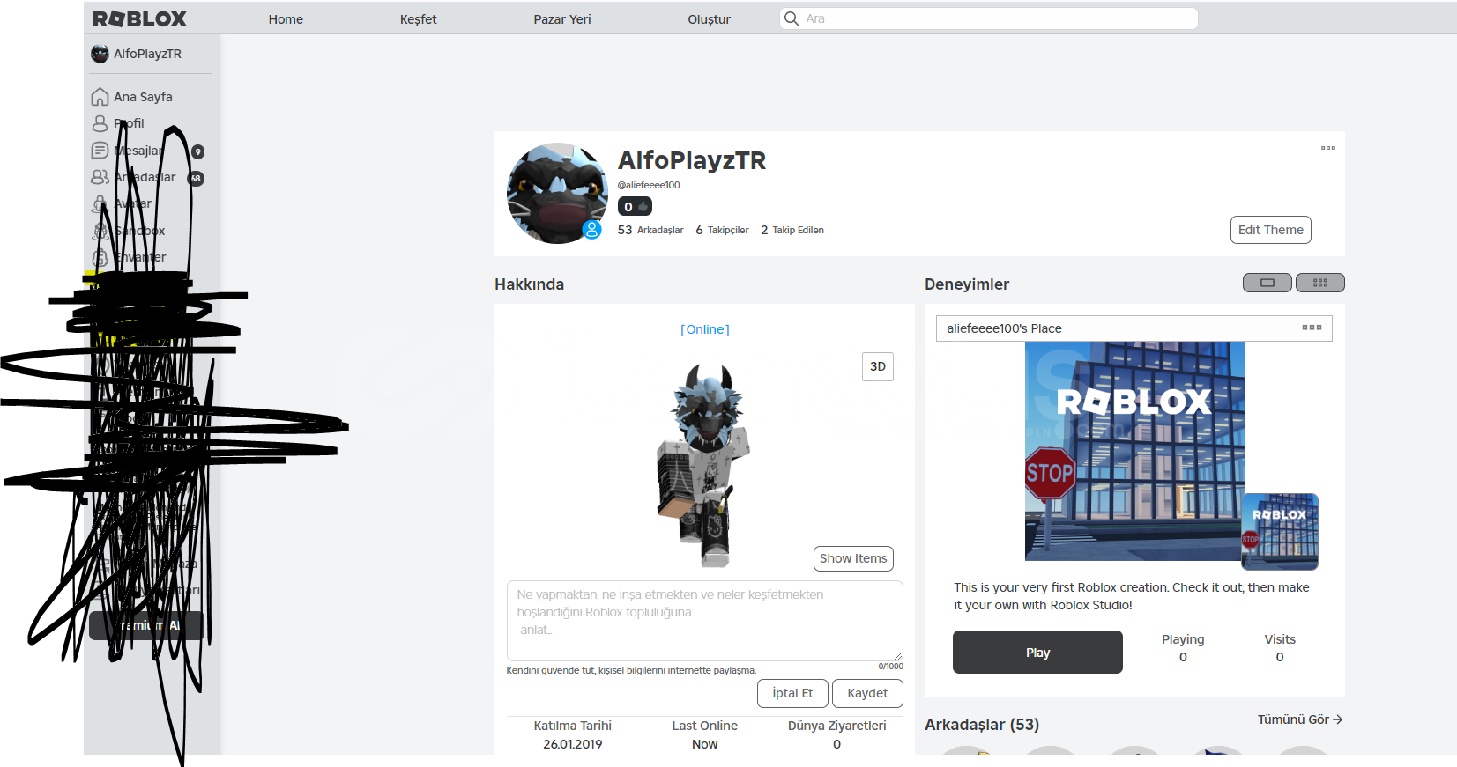Image resolution: width=1457 pixels, height=767 pixels.
Task: Click the 3D avatar figure
Action: coord(705,465)
